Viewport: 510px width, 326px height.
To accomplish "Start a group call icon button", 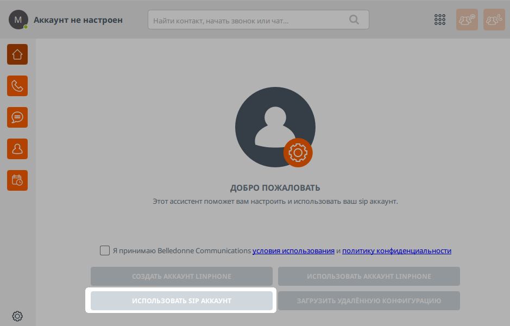I will 494,20.
